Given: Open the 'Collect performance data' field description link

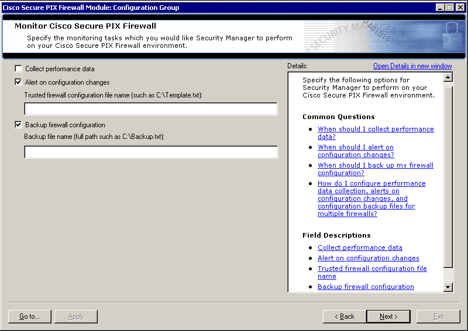Looking at the screenshot, I should tap(360, 248).
